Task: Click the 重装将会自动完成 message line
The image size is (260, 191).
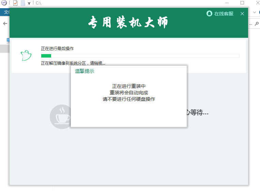Action: pyautogui.click(x=129, y=93)
